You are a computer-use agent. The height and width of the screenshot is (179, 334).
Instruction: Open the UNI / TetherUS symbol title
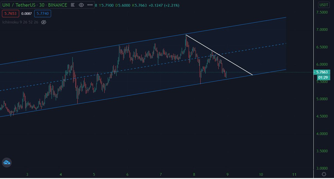point(35,5)
